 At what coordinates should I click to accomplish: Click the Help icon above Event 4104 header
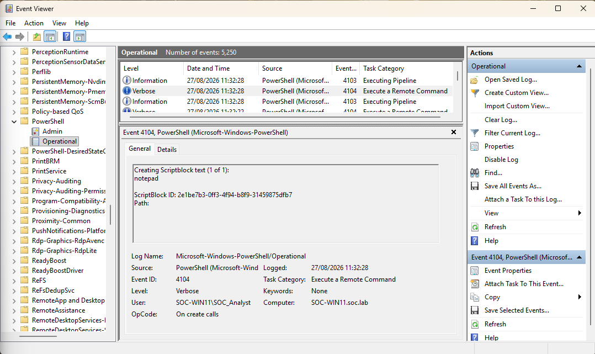coord(475,241)
